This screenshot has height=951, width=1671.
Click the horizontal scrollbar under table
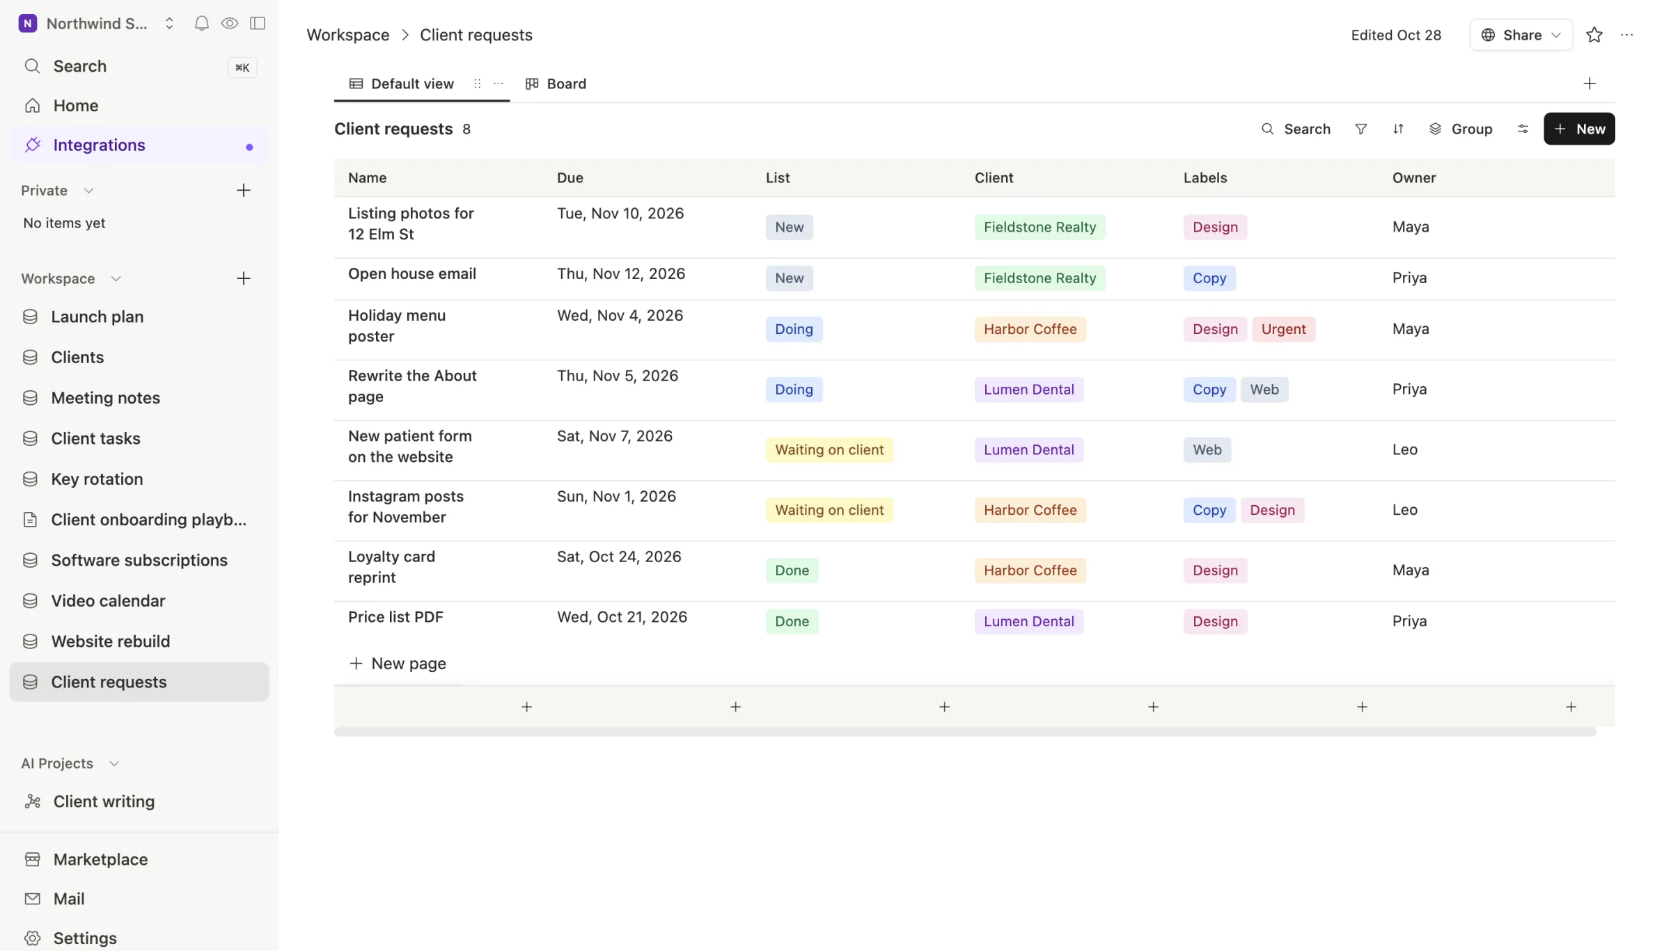pyautogui.click(x=965, y=732)
